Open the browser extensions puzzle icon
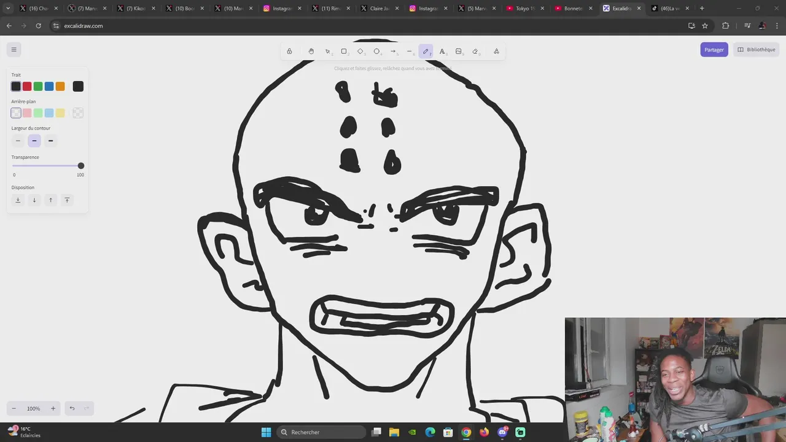 [726, 26]
